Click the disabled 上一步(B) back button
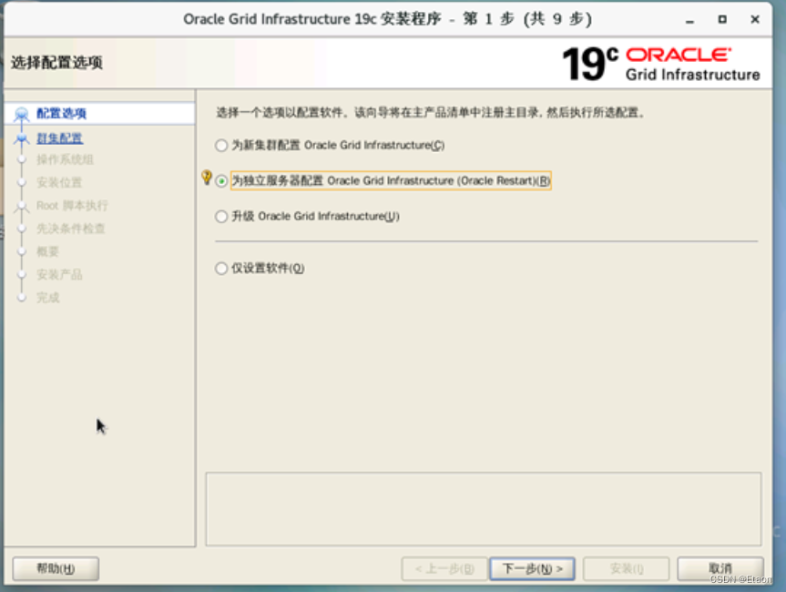786x592 pixels. (x=444, y=569)
